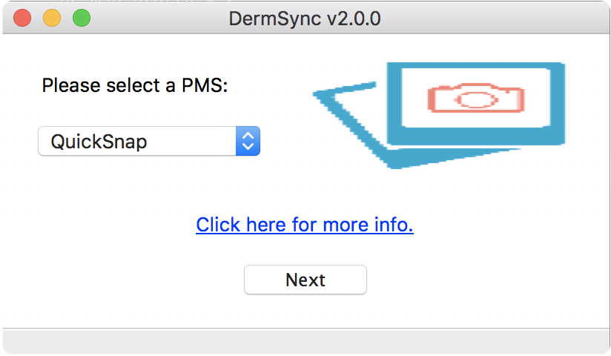Click the upward chevron on the PMS selector
611x356 pixels.
coord(248,135)
